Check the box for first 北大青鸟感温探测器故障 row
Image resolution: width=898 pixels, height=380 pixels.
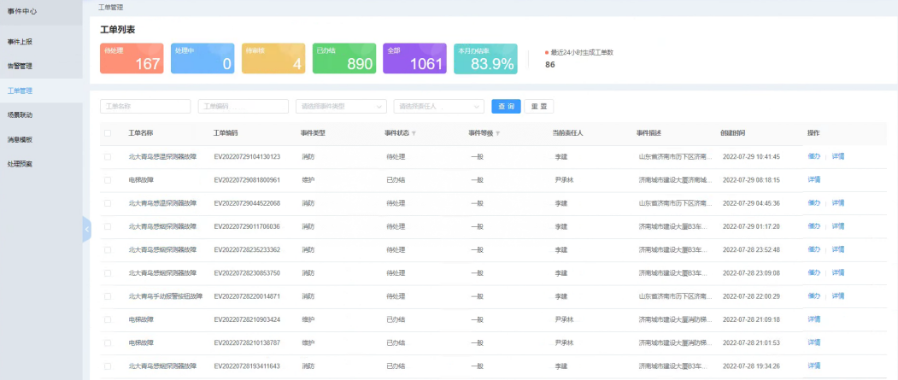coord(108,157)
